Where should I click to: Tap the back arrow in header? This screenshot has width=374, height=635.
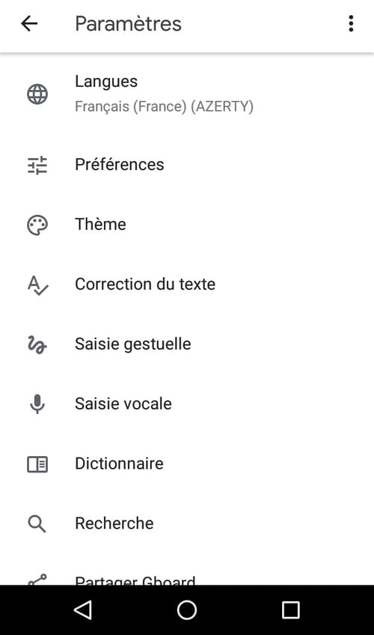point(29,23)
